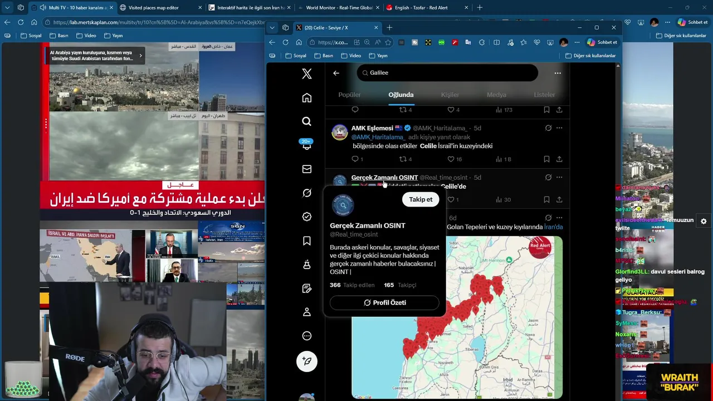
Task: Open the More circle in X sidebar
Action: click(307, 336)
